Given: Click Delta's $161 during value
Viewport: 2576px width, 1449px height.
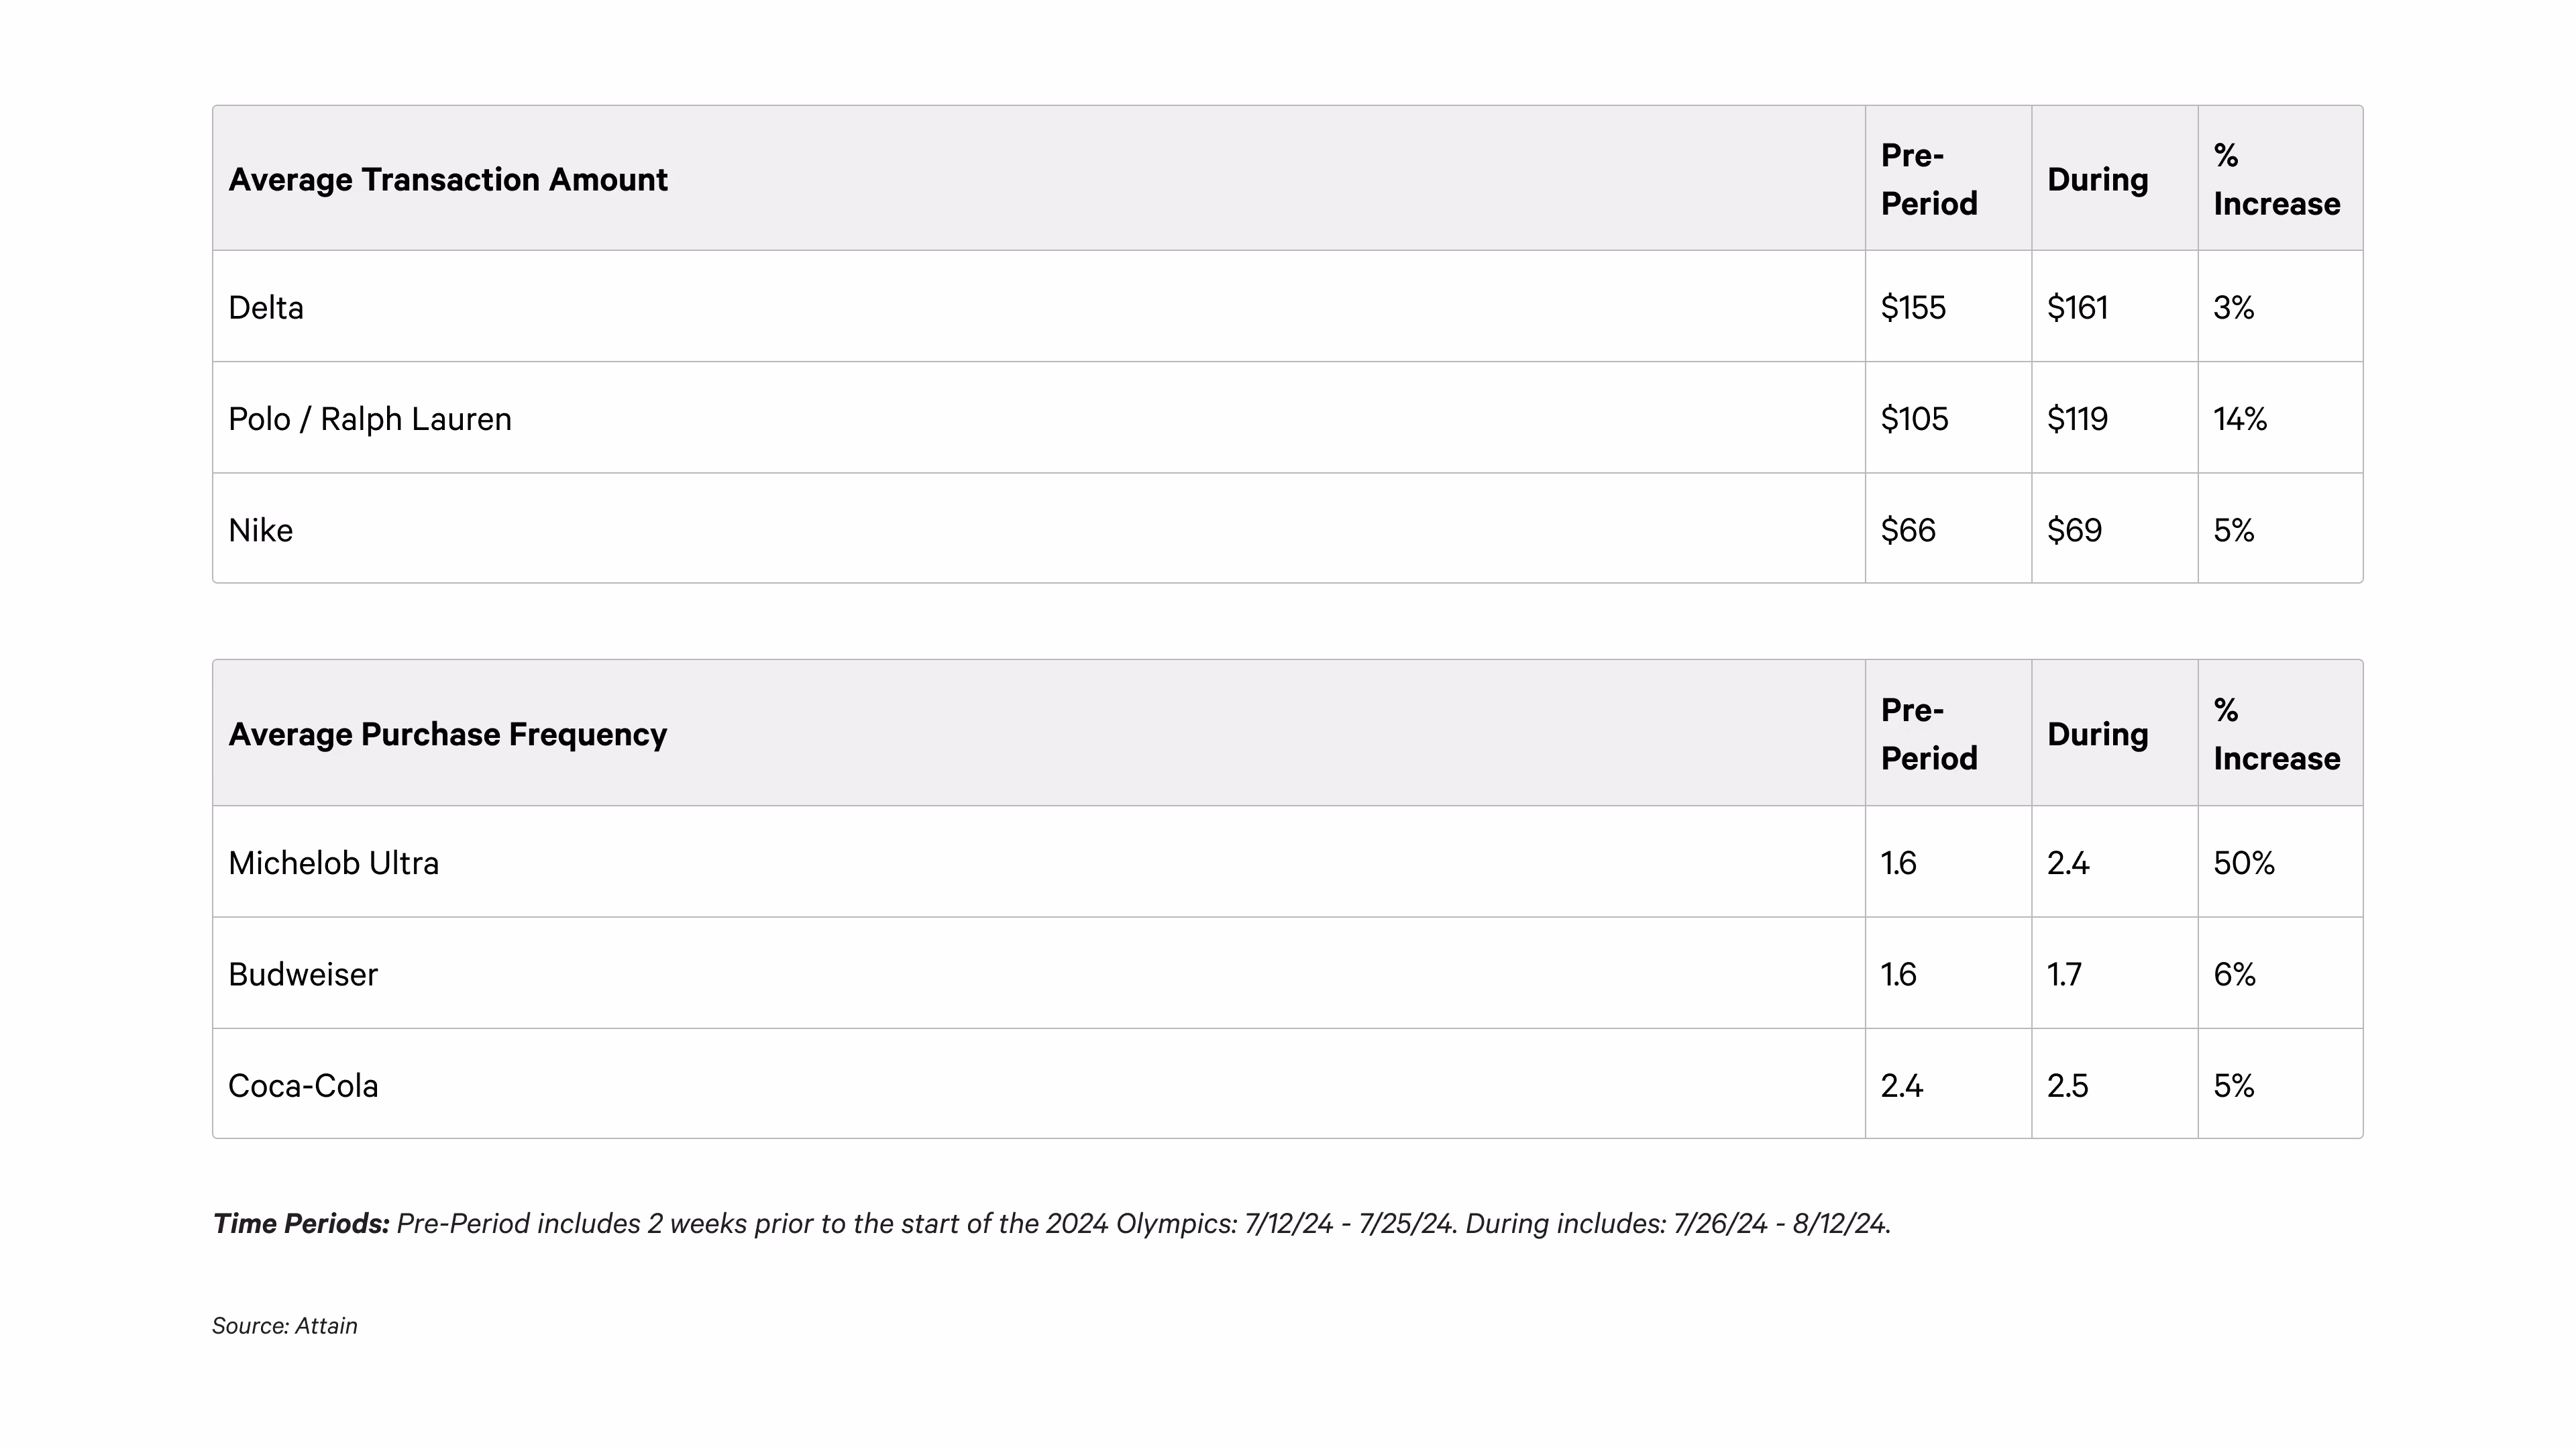Looking at the screenshot, I should 2077,307.
